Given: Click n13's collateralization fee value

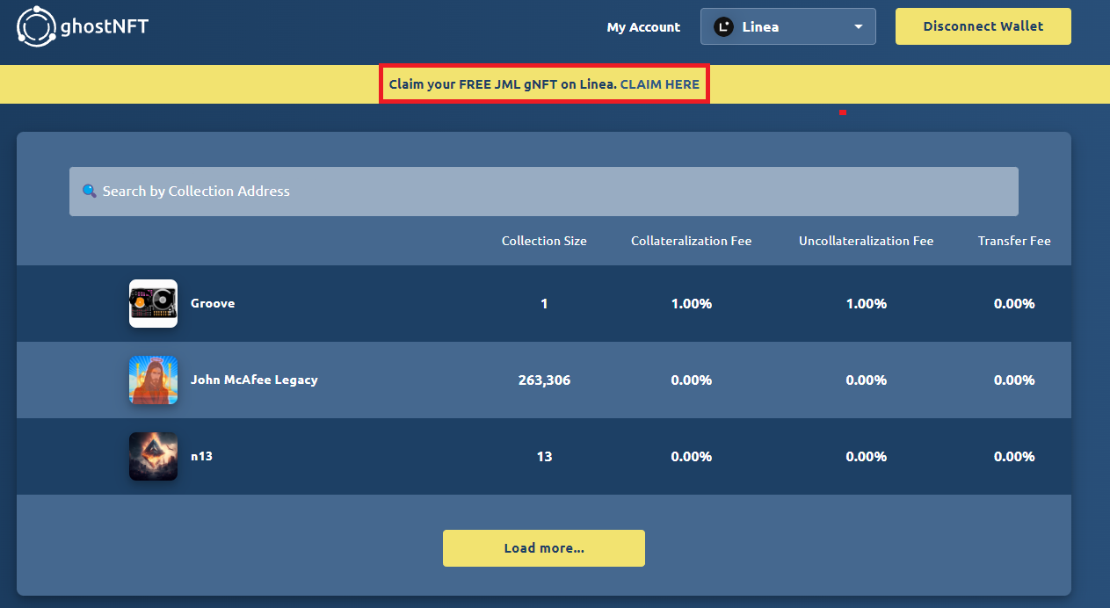Looking at the screenshot, I should [692, 457].
